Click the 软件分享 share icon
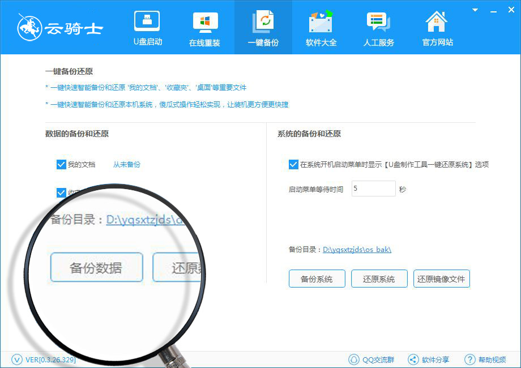 pyautogui.click(x=413, y=360)
